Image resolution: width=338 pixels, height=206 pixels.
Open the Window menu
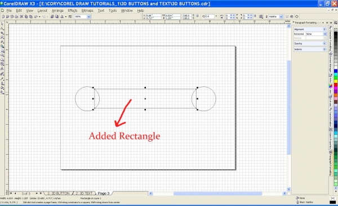pos(127,10)
